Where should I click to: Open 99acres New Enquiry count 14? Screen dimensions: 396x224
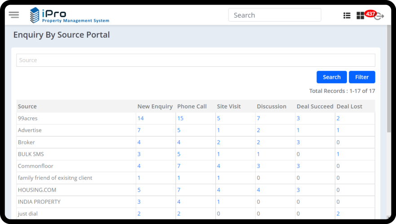pos(140,118)
